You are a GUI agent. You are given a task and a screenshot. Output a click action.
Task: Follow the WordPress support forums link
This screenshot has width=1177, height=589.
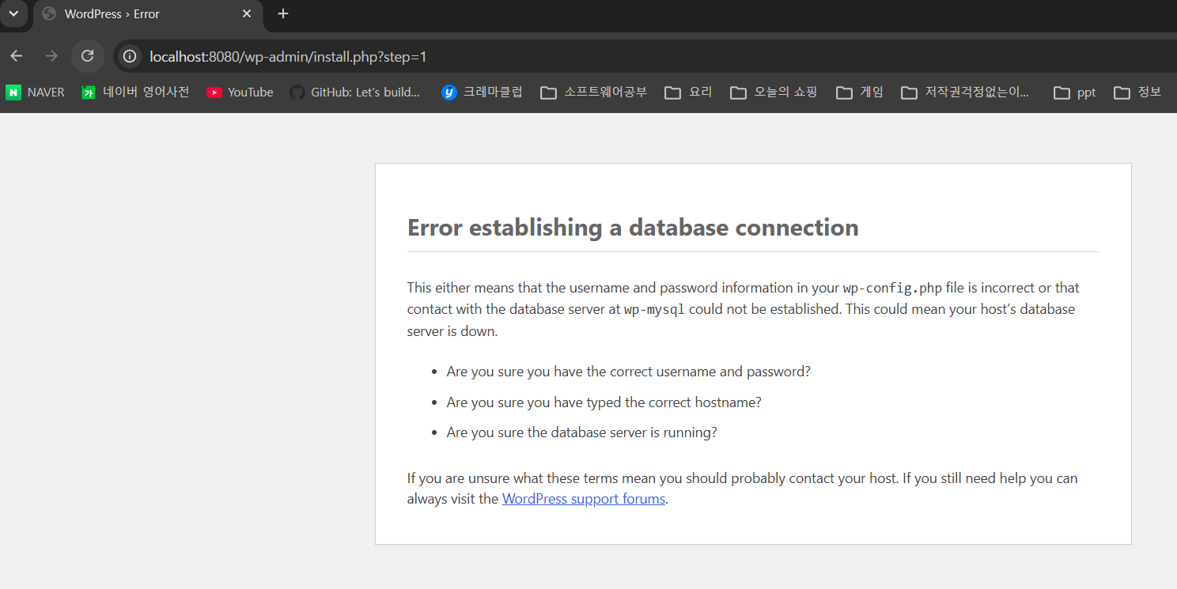584,499
